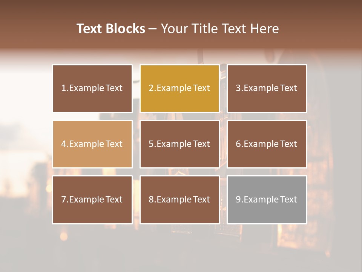This screenshot has width=362, height=272.
Task: Click the word "Text" in block 9
Action: [x=288, y=199]
